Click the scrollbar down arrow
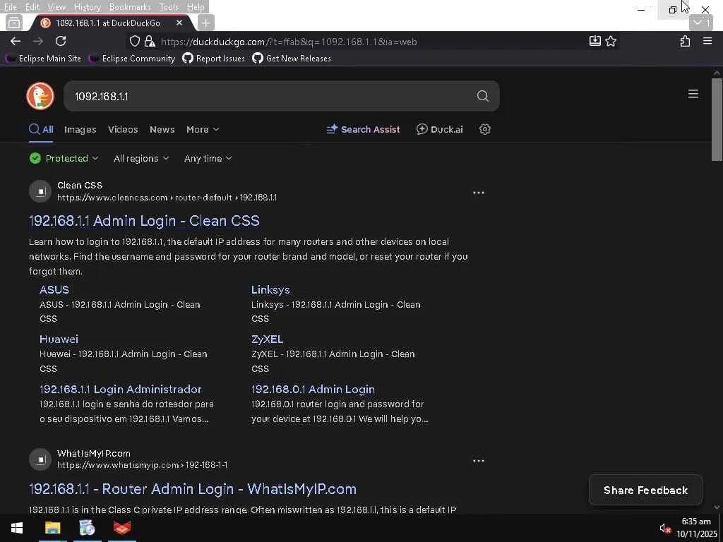 point(717,507)
